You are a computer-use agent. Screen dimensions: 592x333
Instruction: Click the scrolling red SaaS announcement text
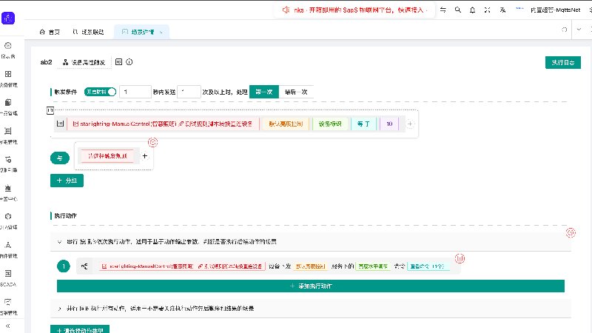tap(360, 10)
